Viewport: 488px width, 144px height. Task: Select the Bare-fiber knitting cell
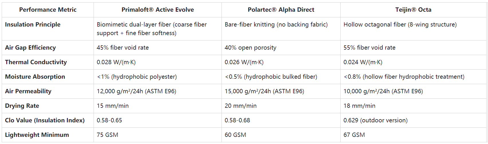[x=276, y=25]
